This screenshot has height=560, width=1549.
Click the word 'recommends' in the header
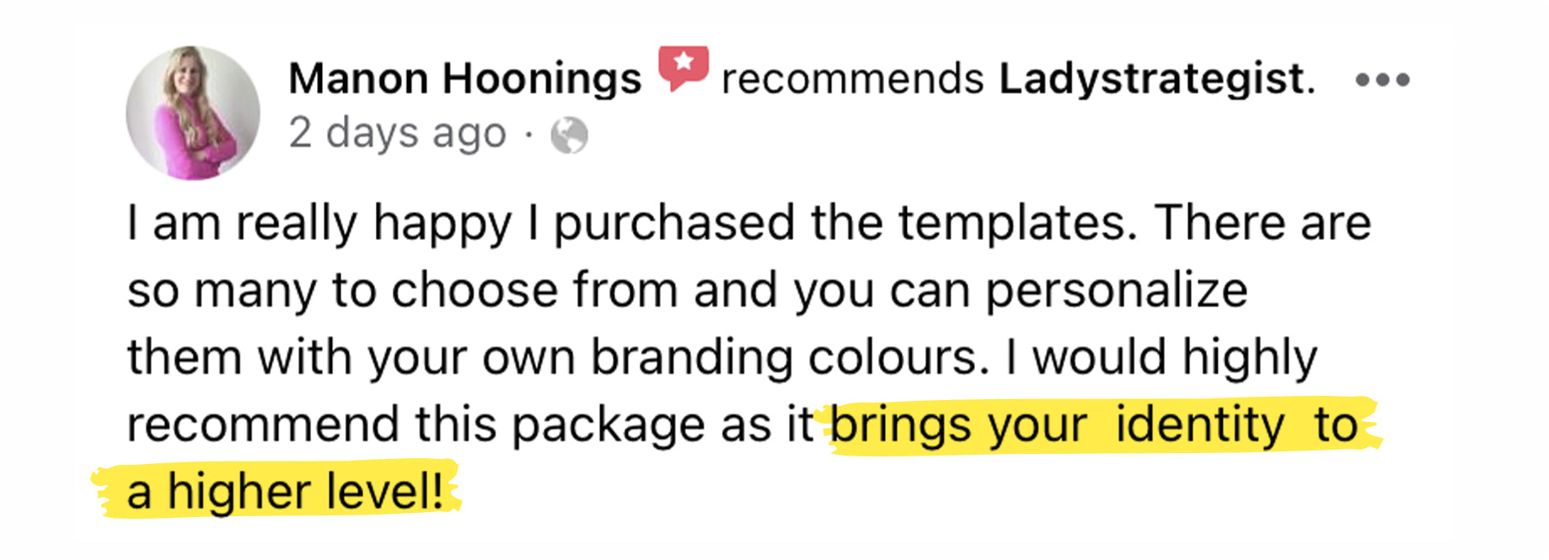tap(852, 79)
